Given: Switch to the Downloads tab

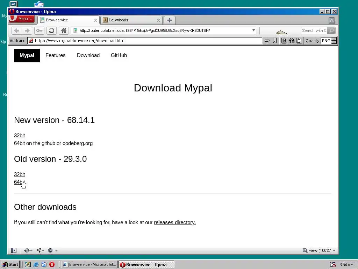Looking at the screenshot, I should [x=131, y=20].
